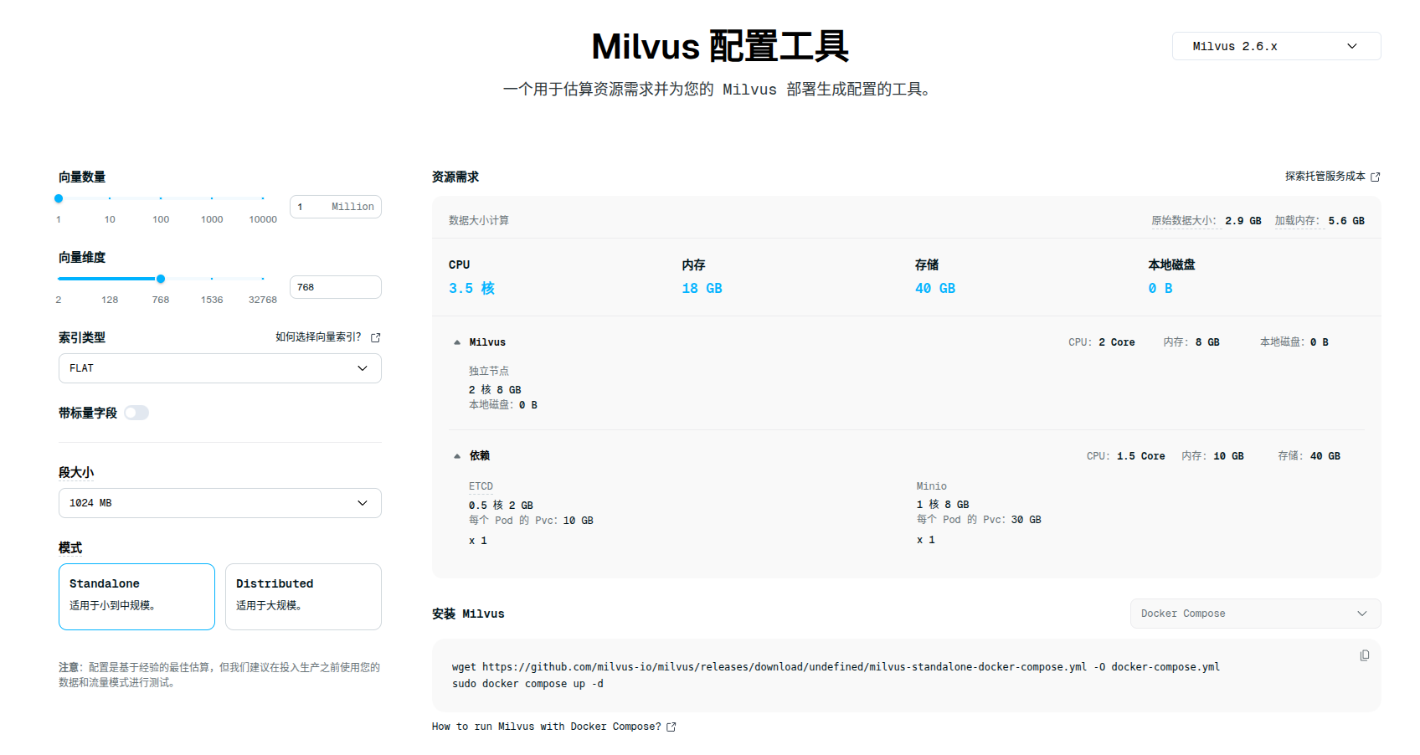The height and width of the screenshot is (755, 1420).
Task: Click external link icon after Docker Compose help
Action: [671, 727]
